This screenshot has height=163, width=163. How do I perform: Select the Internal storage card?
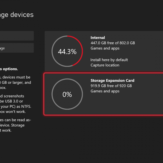coord(104,51)
